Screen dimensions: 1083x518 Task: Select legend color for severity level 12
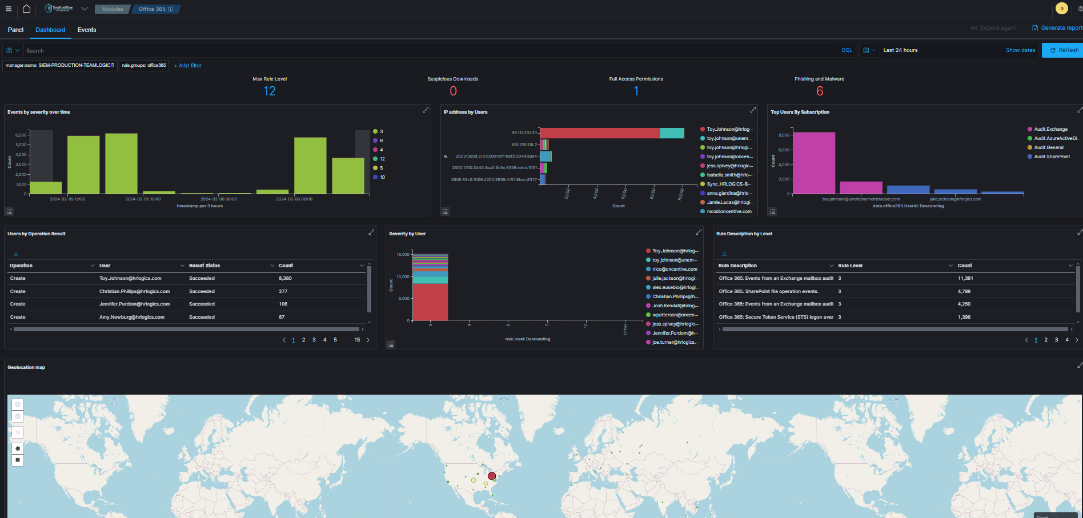[375, 159]
